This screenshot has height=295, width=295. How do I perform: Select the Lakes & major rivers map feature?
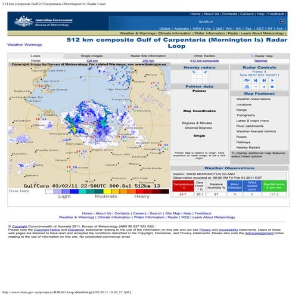tap(252, 121)
